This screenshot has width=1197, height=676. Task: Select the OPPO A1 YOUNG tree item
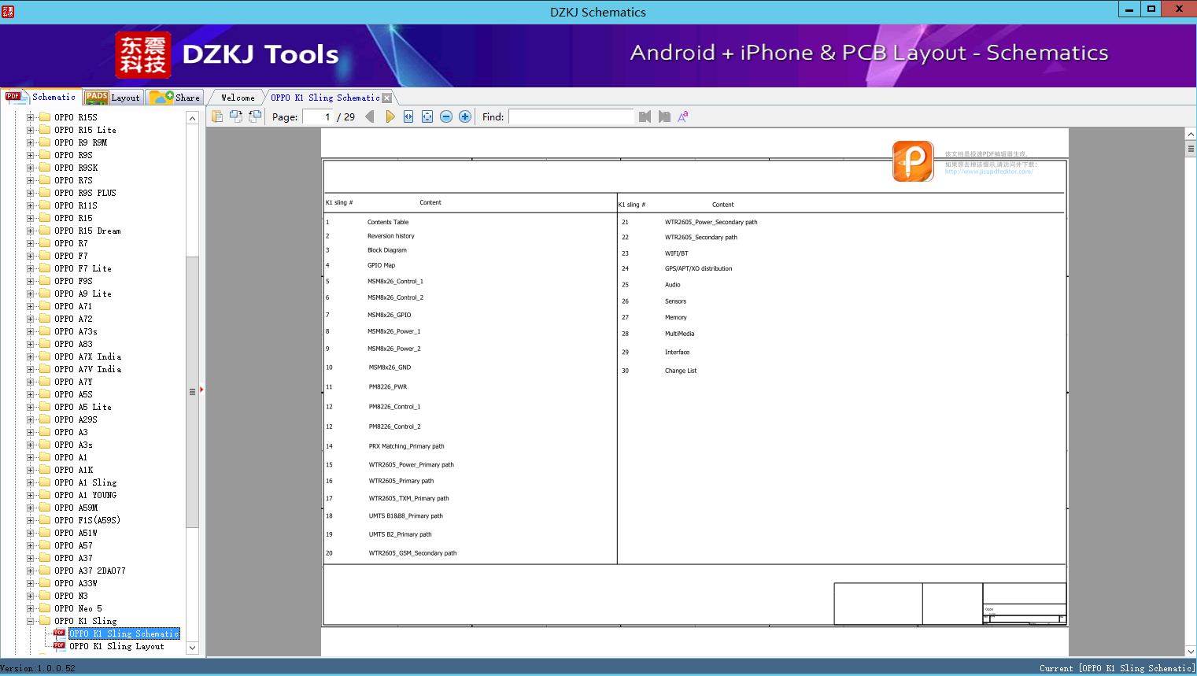(x=85, y=495)
